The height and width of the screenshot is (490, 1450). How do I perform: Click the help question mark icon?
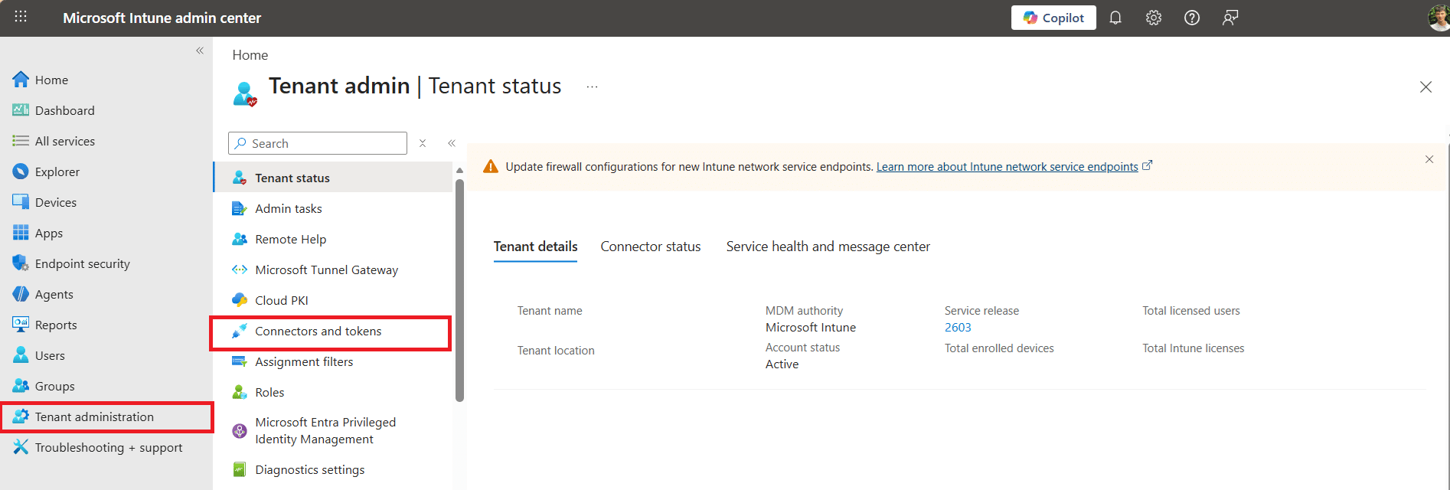tap(1192, 18)
